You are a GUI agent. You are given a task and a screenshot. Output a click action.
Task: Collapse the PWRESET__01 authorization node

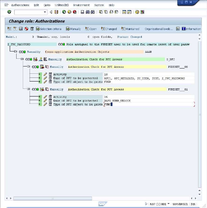(28, 89)
